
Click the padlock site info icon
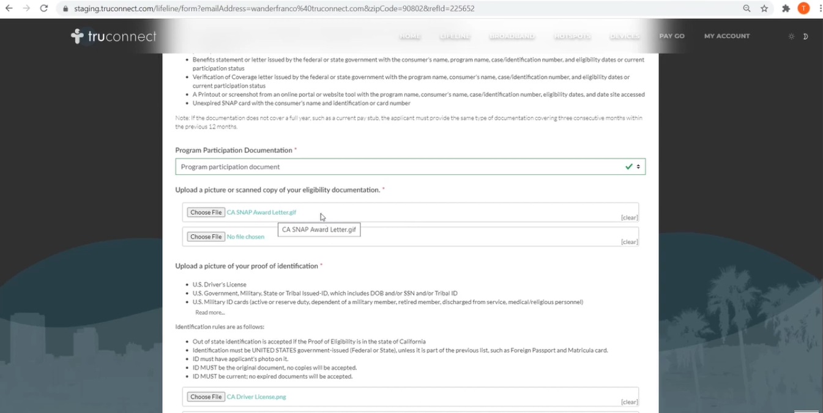click(x=65, y=9)
